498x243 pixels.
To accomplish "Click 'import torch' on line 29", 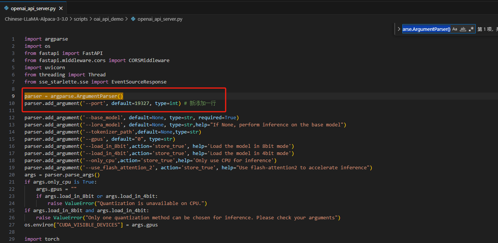I will pos(42,239).
